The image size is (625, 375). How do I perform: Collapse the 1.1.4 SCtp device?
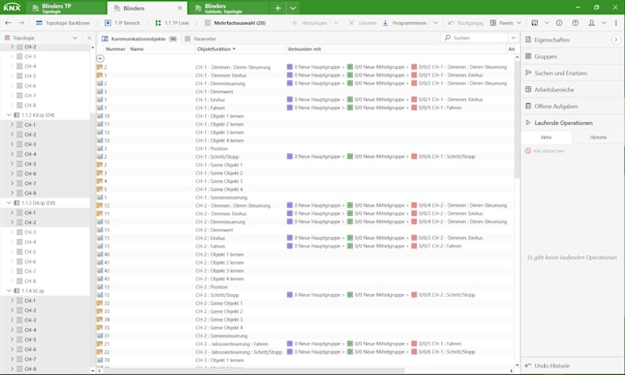point(9,291)
